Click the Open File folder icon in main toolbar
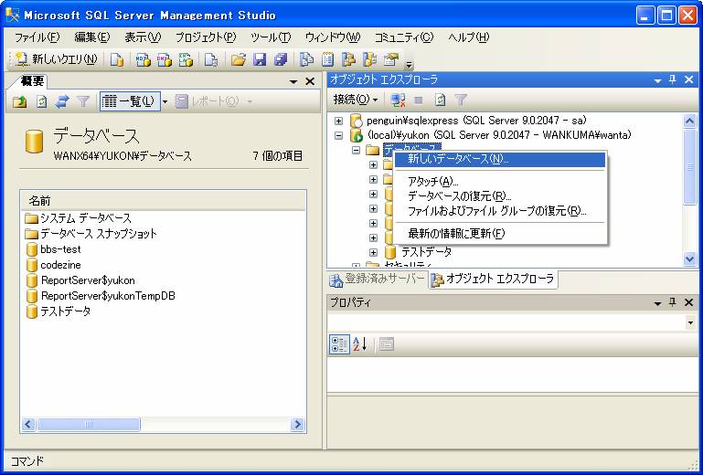Screen dimensions: 703x475 click(x=238, y=59)
